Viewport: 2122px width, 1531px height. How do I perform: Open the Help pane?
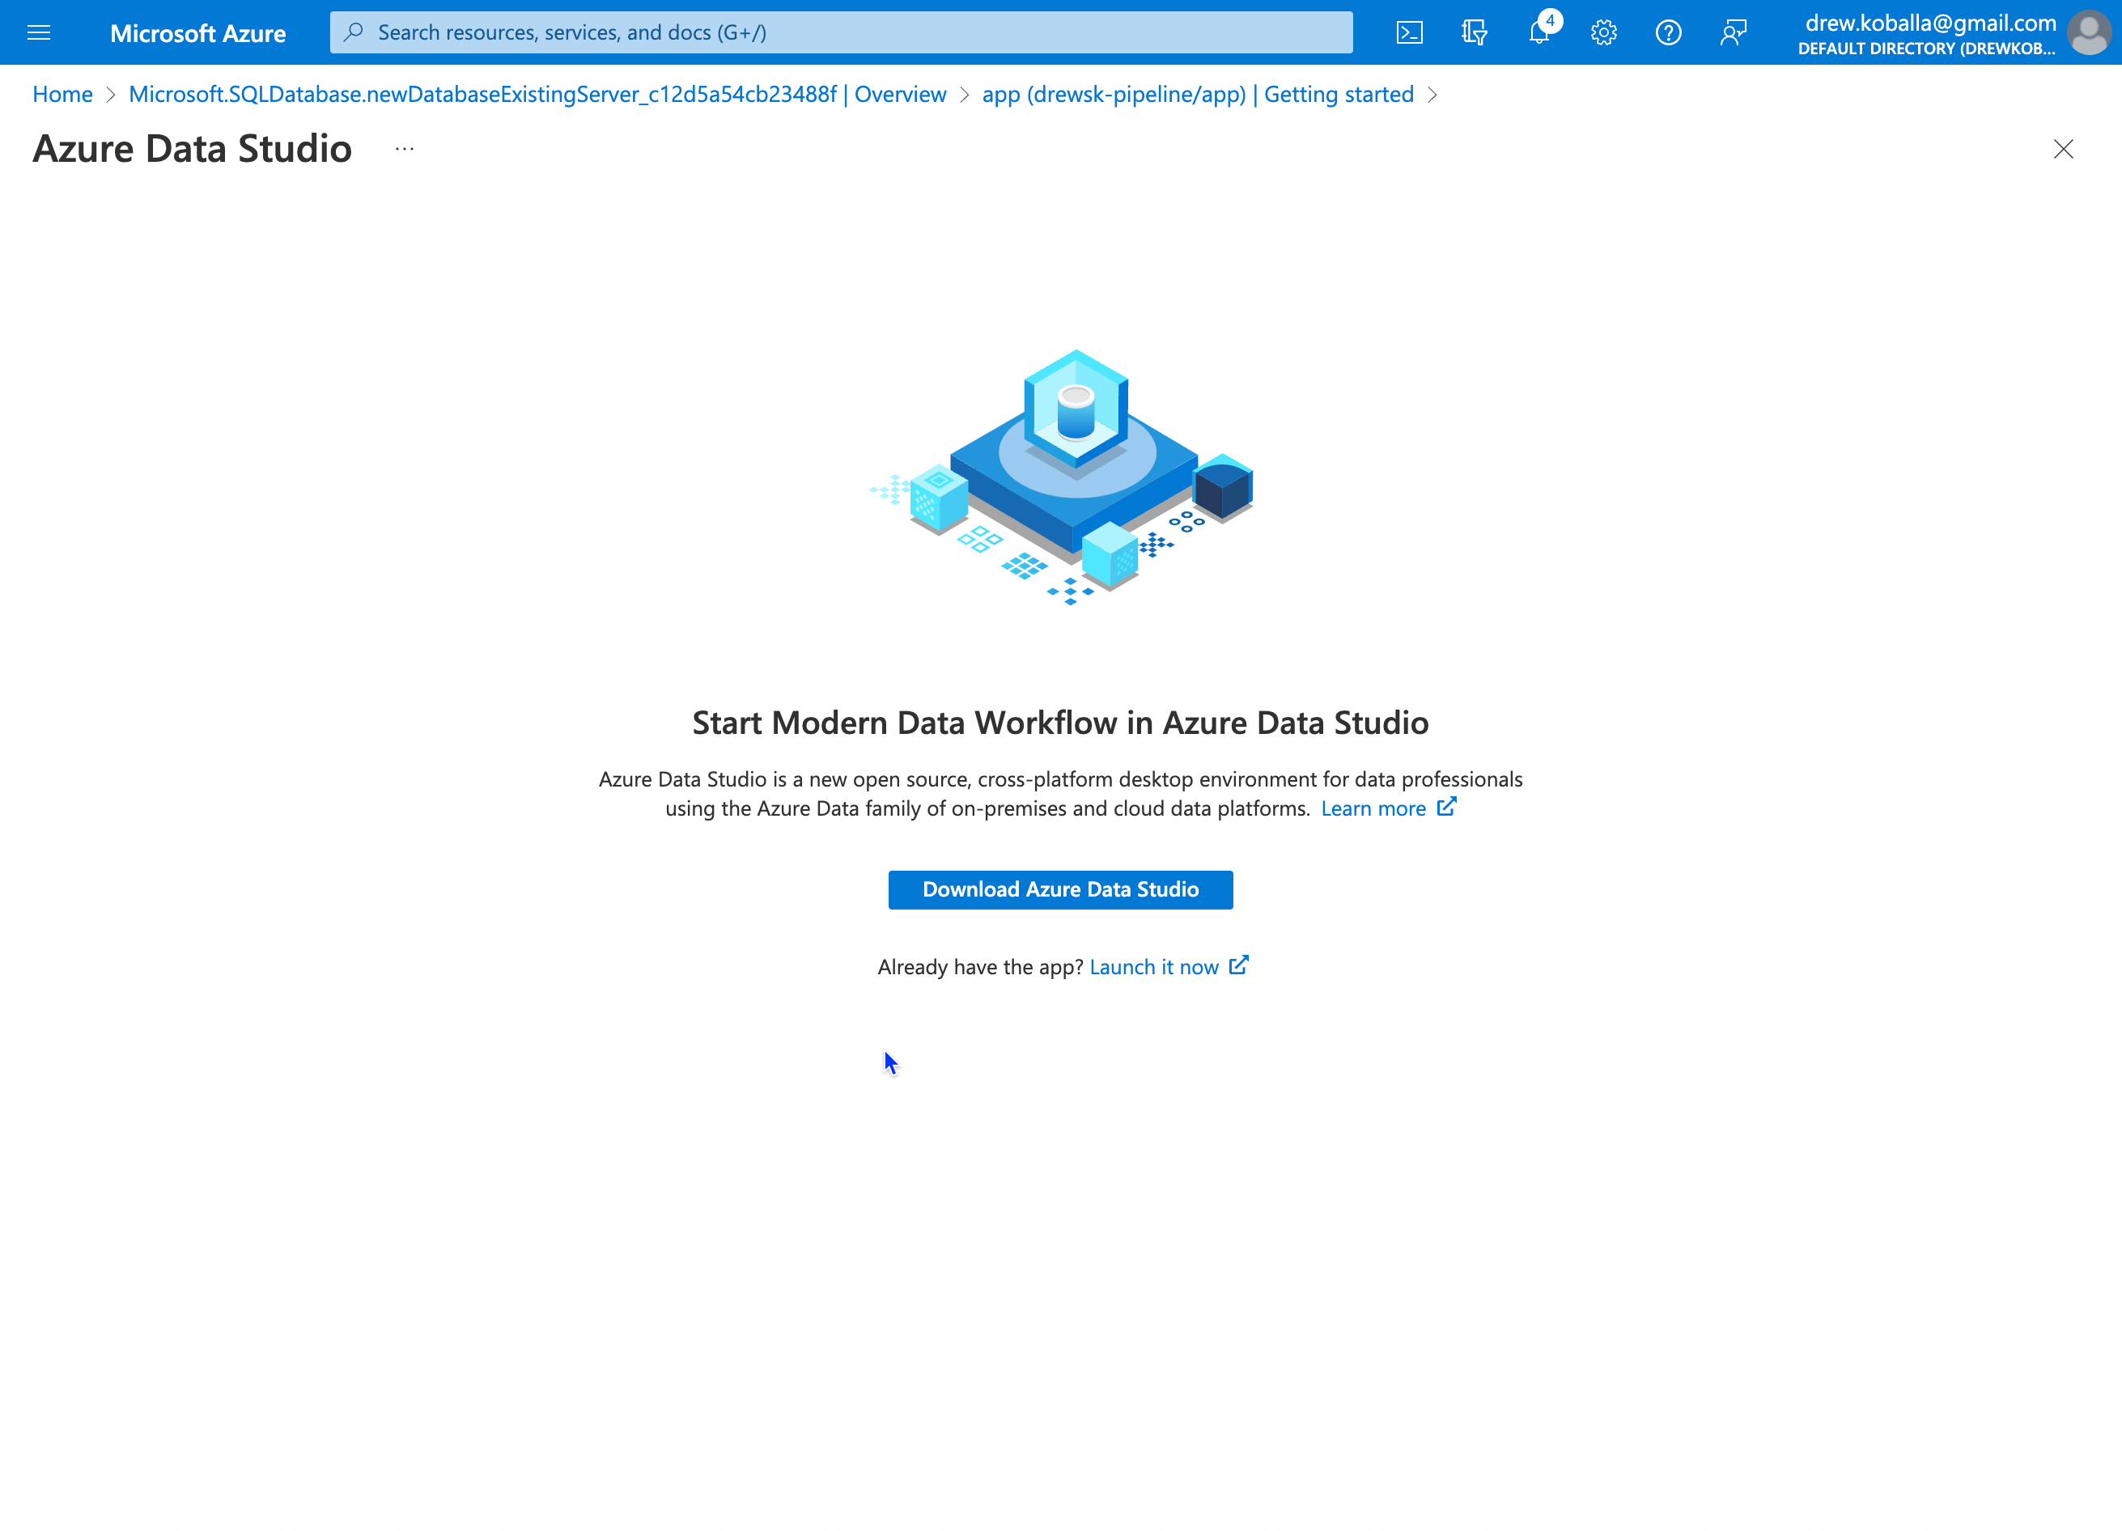click(x=1668, y=32)
